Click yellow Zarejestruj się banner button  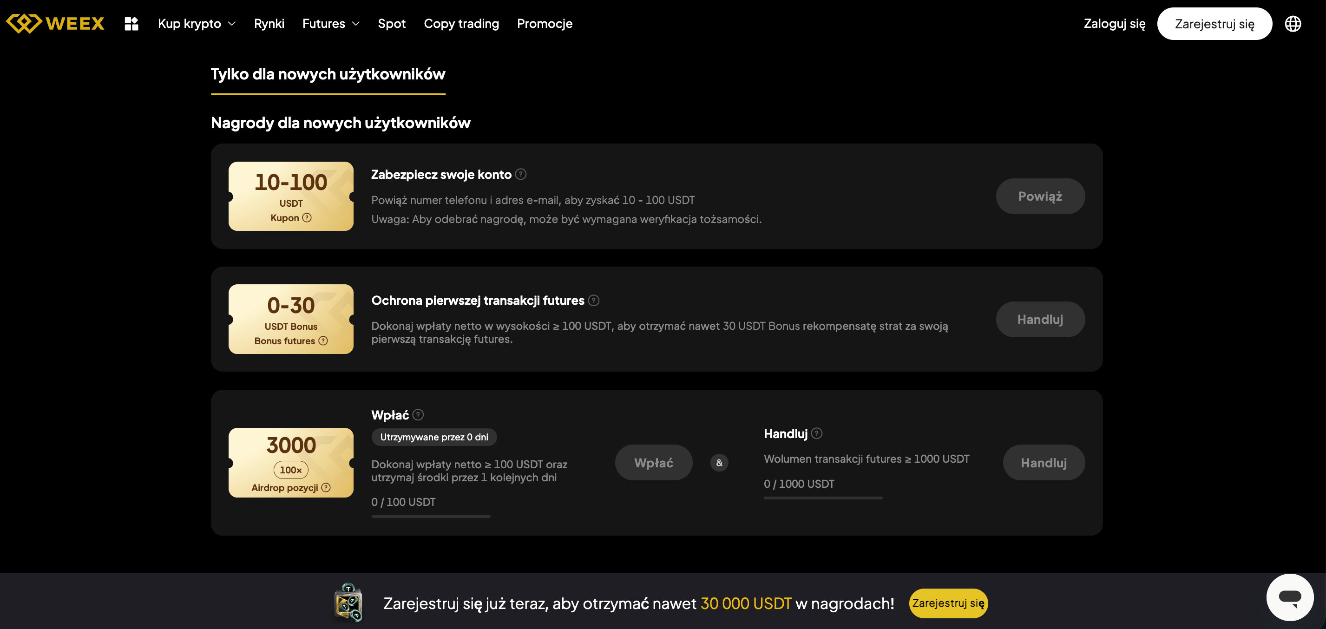948,603
